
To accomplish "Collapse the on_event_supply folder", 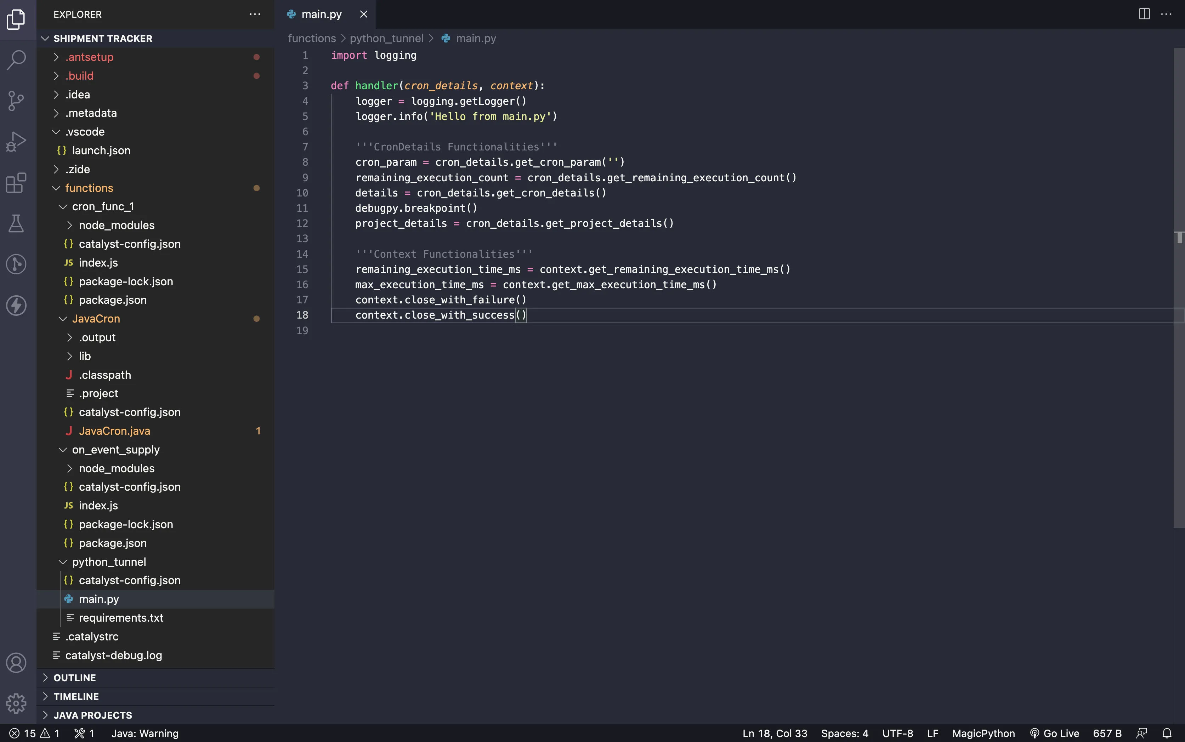I will pyautogui.click(x=155, y=450).
